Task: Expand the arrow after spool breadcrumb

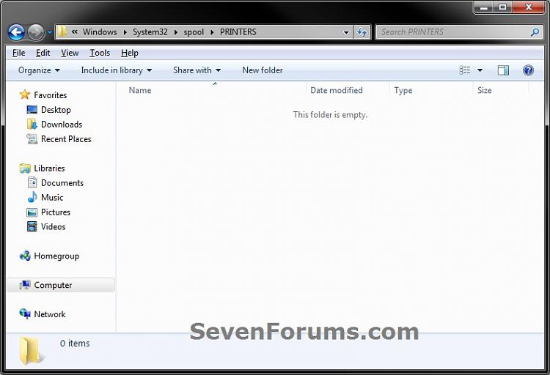Action: 212,32
